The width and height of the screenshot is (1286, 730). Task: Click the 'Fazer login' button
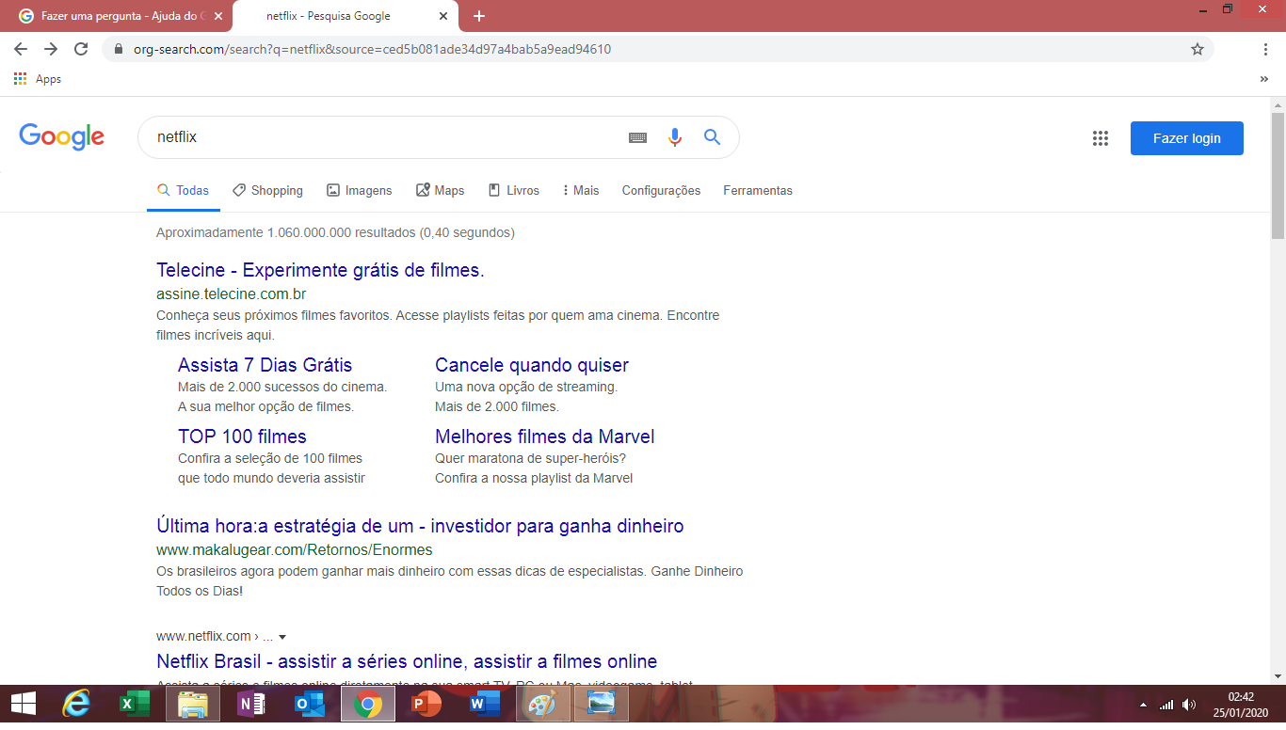click(1187, 138)
